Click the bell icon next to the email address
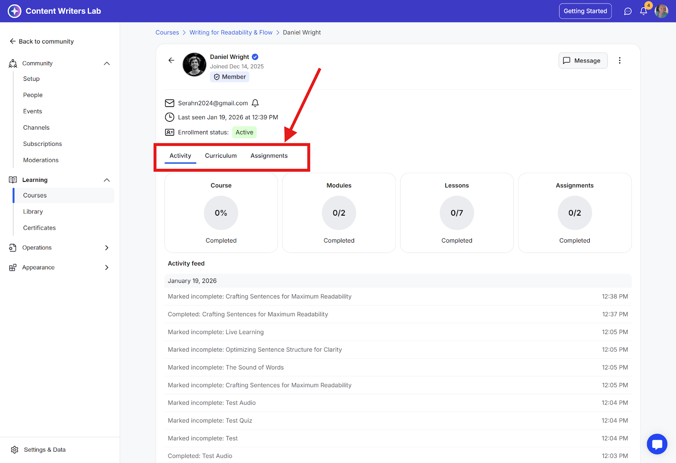676x463 pixels. tap(255, 103)
